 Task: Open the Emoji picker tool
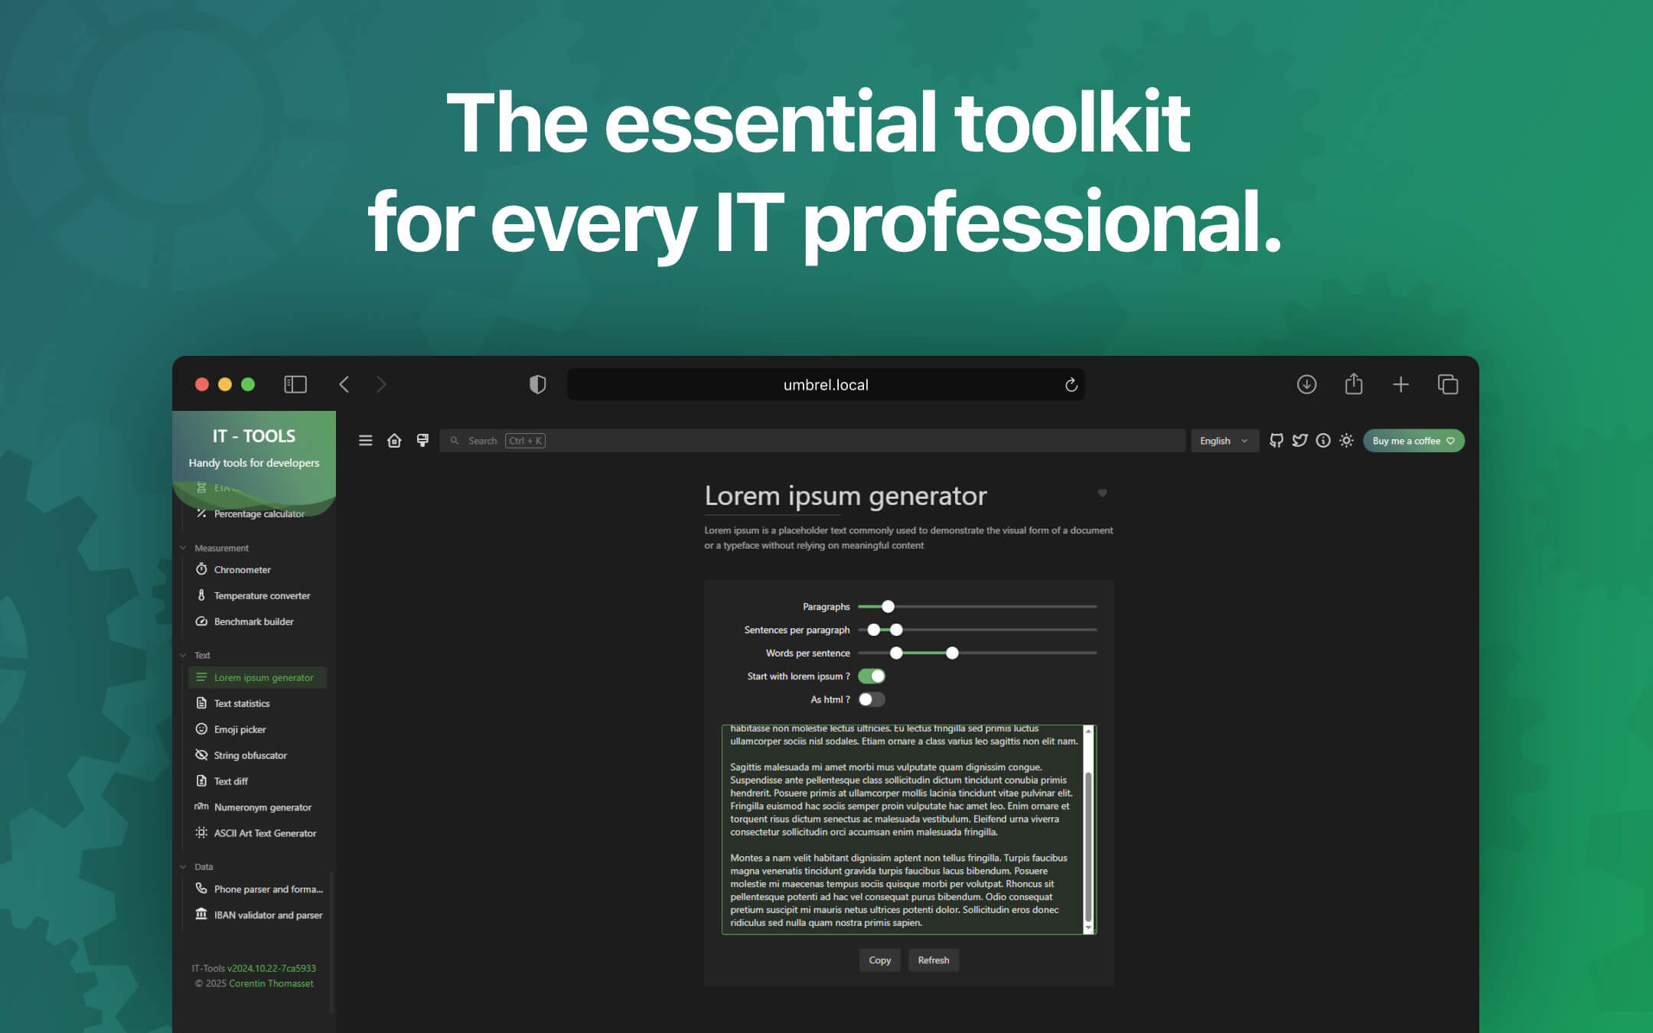(240, 729)
